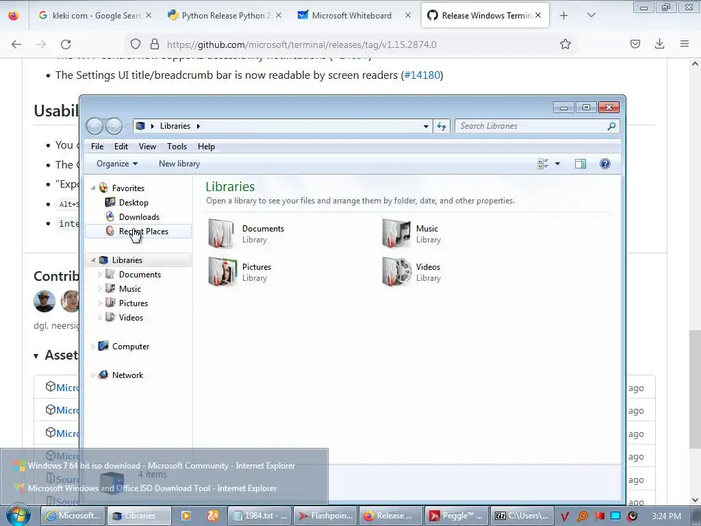The width and height of the screenshot is (701, 526).
Task: Click the red V tray icon
Action: pyautogui.click(x=565, y=516)
